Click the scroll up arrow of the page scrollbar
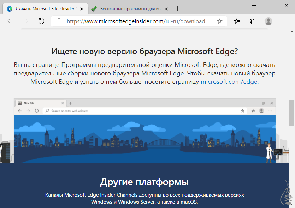 tap(291, 31)
